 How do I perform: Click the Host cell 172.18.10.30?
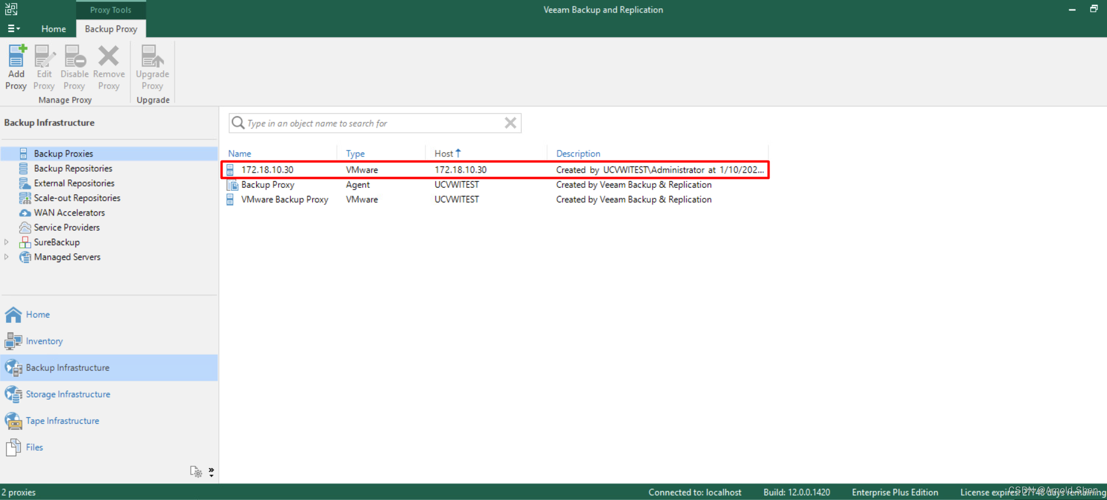(x=460, y=170)
